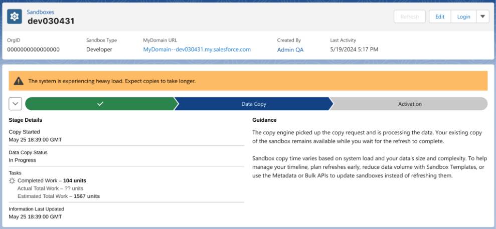The width and height of the screenshot is (496, 229).
Task: Click the Data Copy Status label
Action: pyautogui.click(x=28, y=152)
